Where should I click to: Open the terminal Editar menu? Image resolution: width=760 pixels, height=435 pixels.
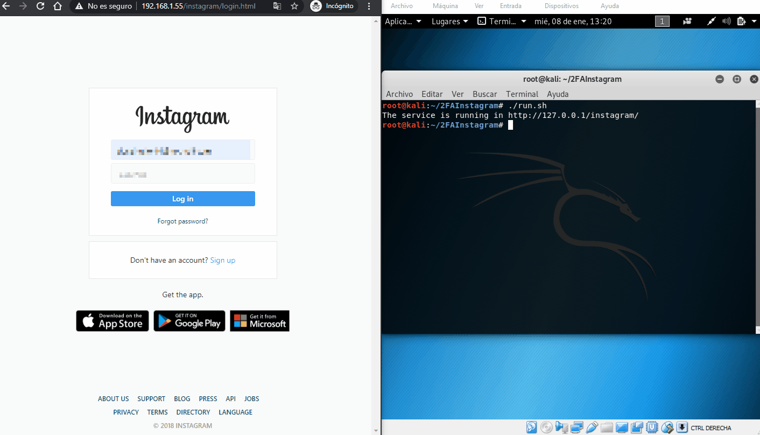(x=432, y=94)
